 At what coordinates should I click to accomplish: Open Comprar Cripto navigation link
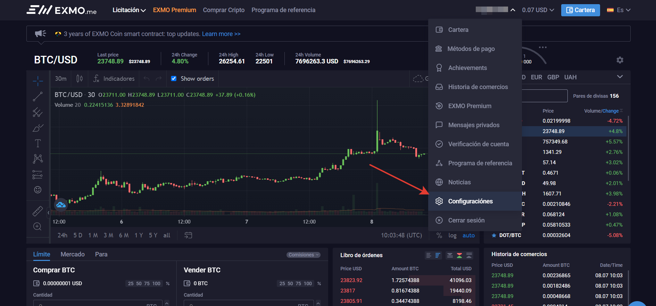point(224,10)
